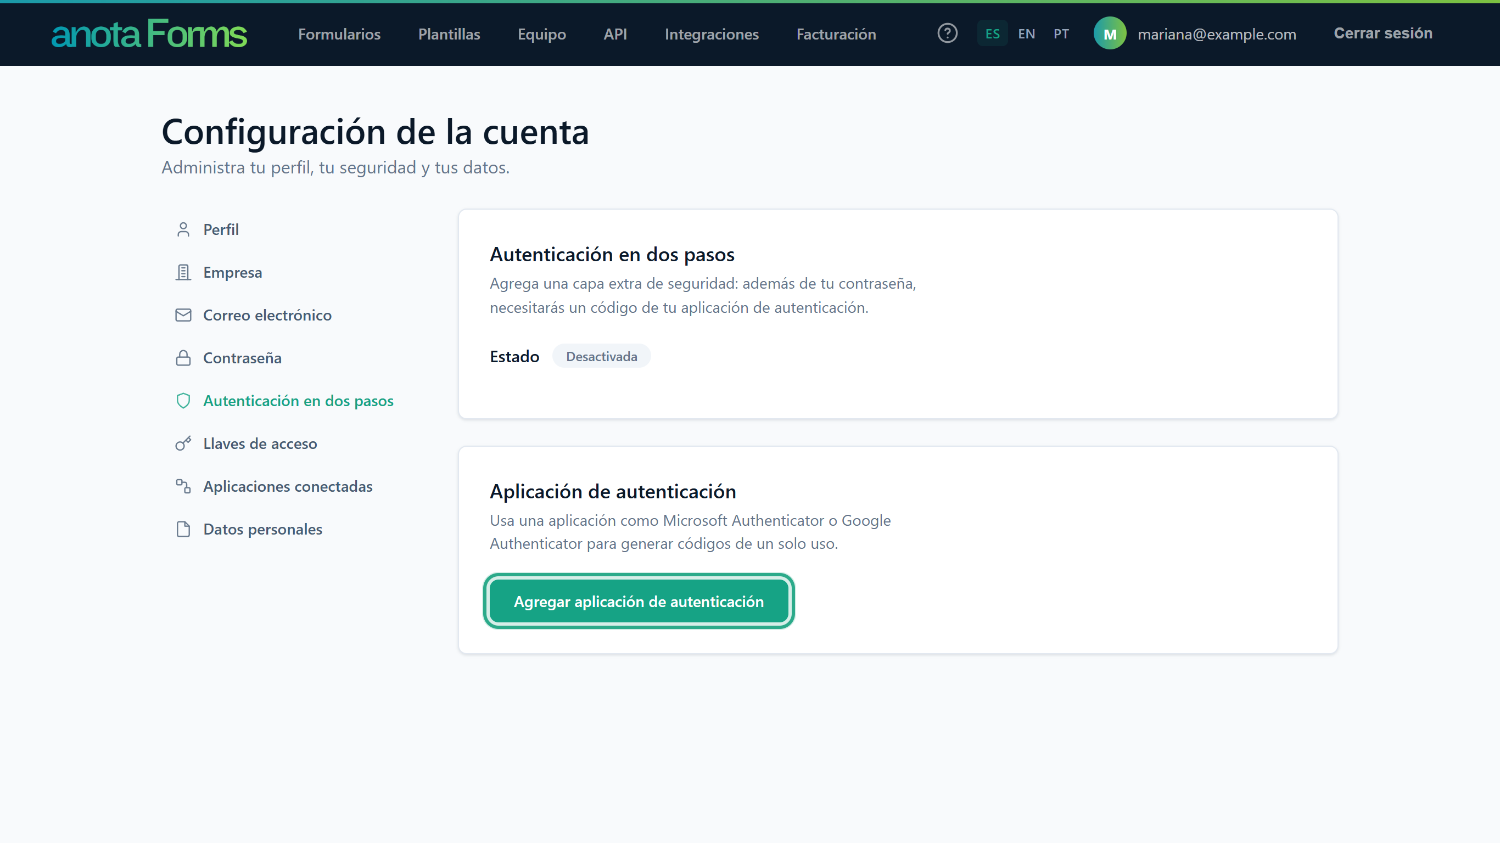Click the Estado label
Viewport: 1500px width, 843px height.
[x=514, y=356]
